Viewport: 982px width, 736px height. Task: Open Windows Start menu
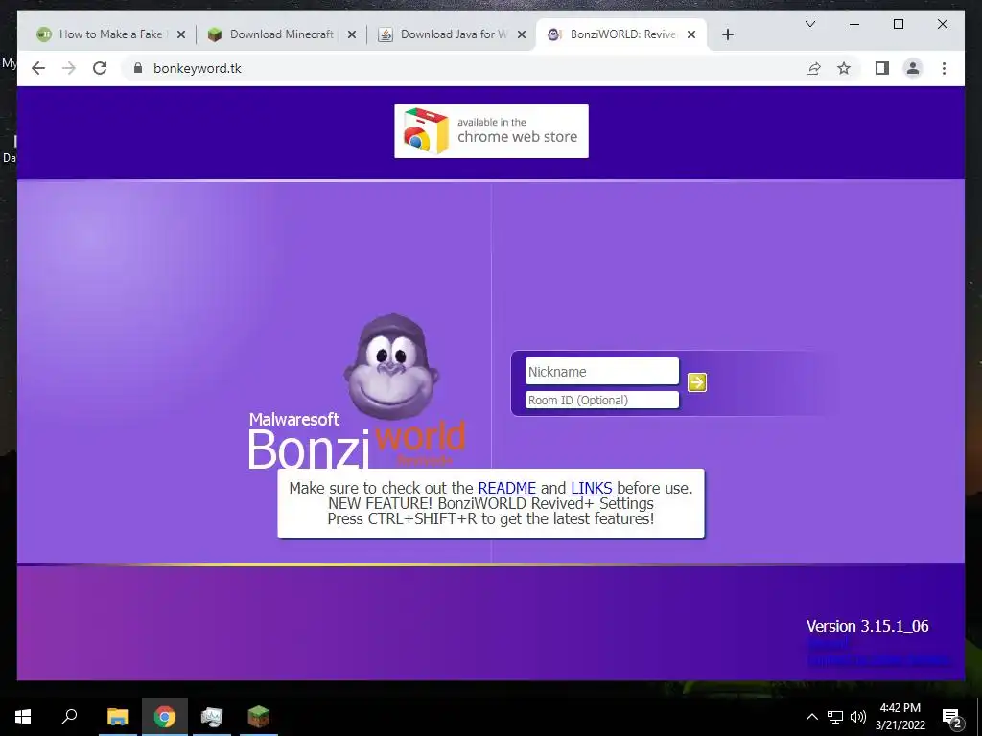pyautogui.click(x=23, y=717)
